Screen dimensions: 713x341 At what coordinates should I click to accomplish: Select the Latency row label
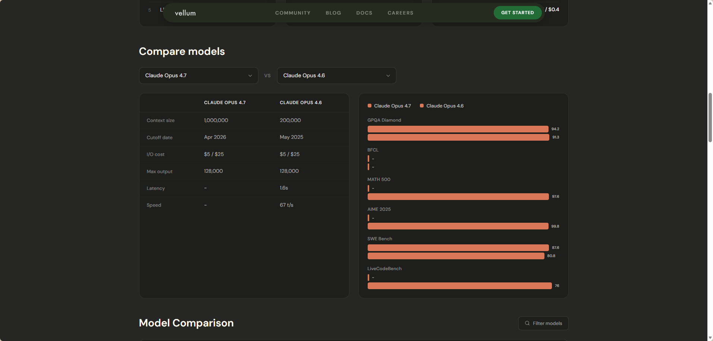pyautogui.click(x=156, y=188)
